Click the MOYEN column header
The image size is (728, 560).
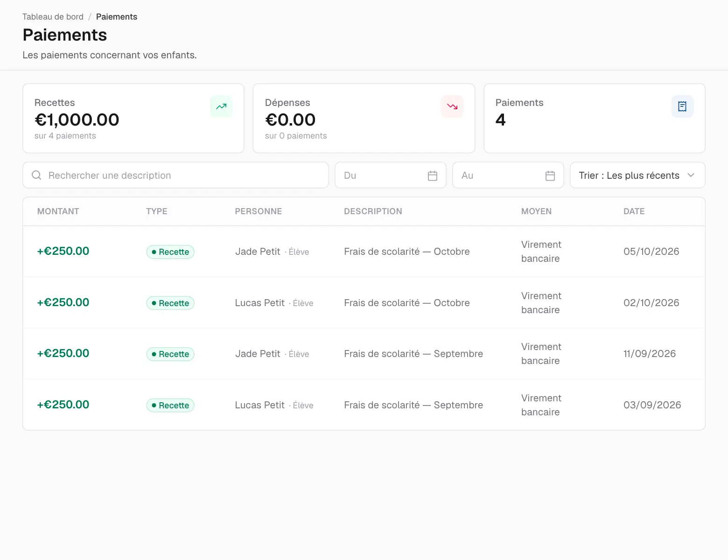(x=536, y=211)
